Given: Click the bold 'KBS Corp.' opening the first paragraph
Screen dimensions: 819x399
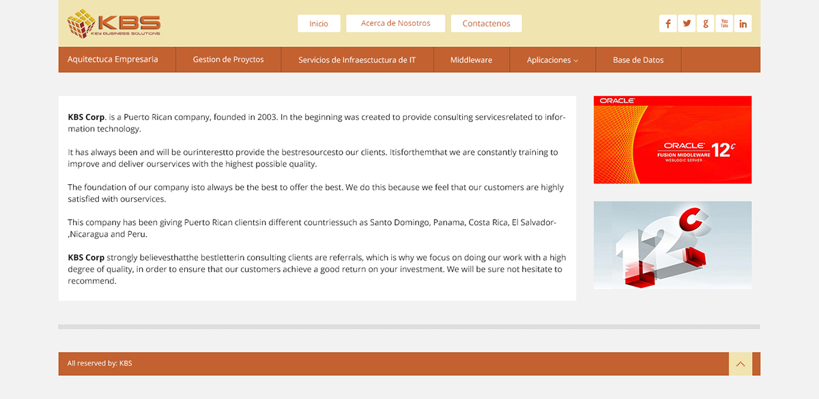Looking at the screenshot, I should click(x=87, y=117).
